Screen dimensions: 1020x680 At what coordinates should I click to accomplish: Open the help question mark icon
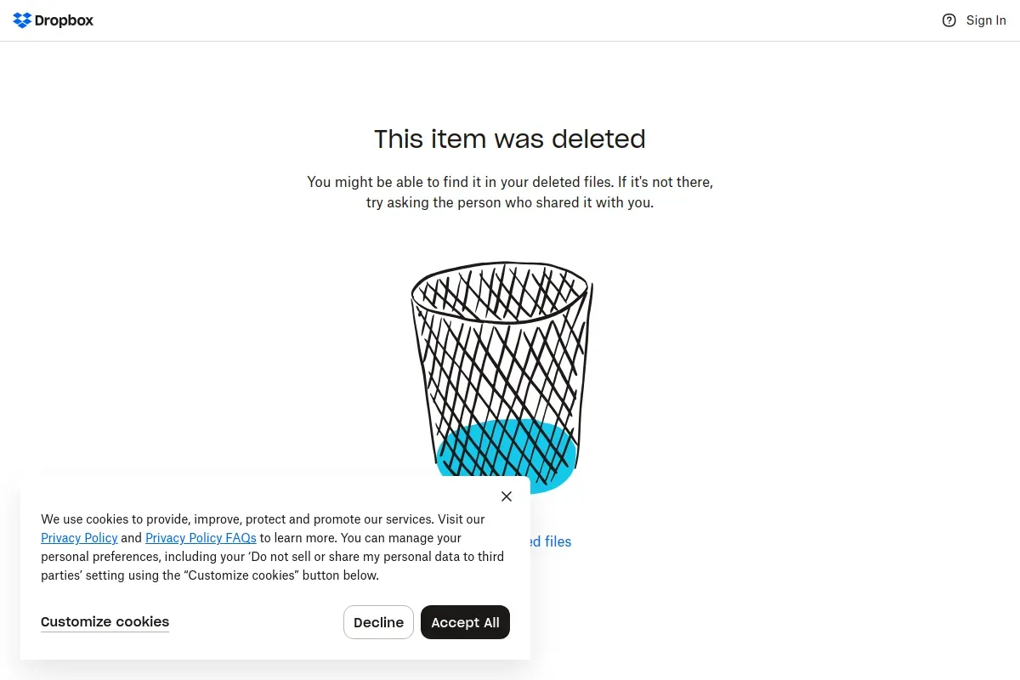(949, 20)
